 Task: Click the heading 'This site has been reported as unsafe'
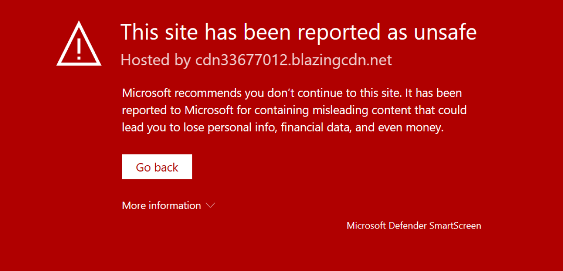point(299,32)
